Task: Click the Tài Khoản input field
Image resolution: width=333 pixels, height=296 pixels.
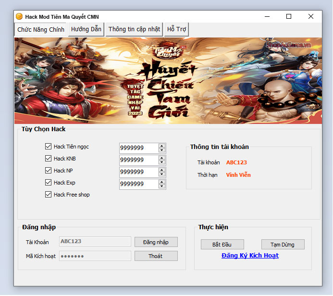Action: point(95,241)
